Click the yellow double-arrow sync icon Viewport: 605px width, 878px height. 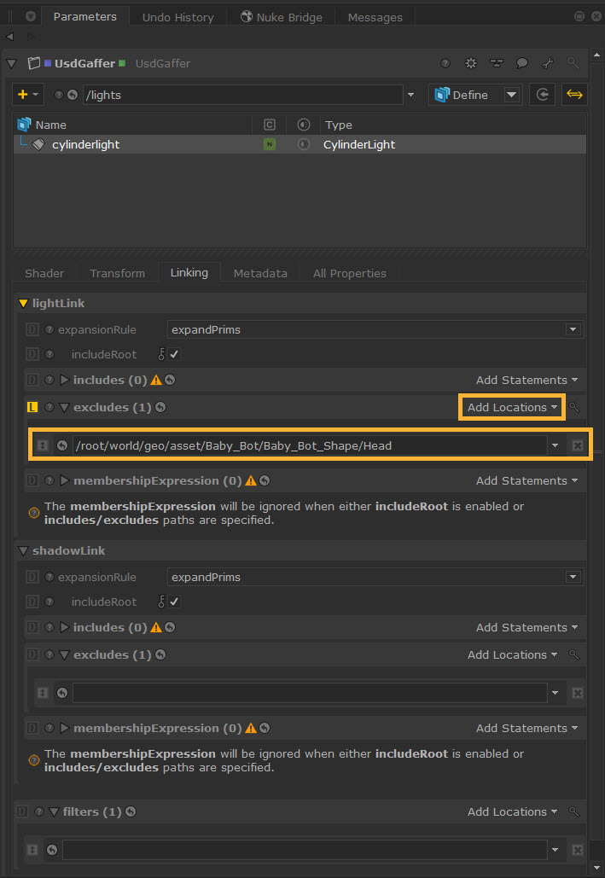[574, 95]
